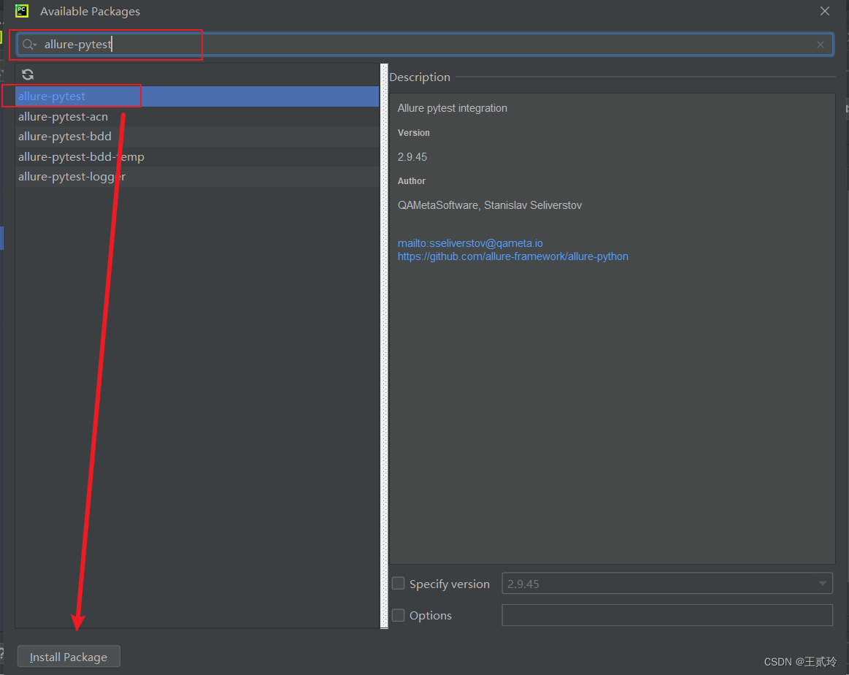Open the version 2.9.45 dropdown
Image resolution: width=849 pixels, height=675 pixels.
click(666, 584)
